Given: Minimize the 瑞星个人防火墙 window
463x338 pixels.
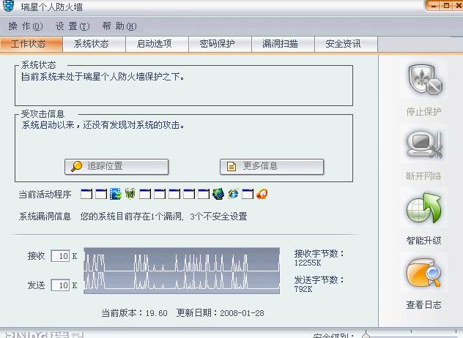Looking at the screenshot, I should pyautogui.click(x=434, y=6).
